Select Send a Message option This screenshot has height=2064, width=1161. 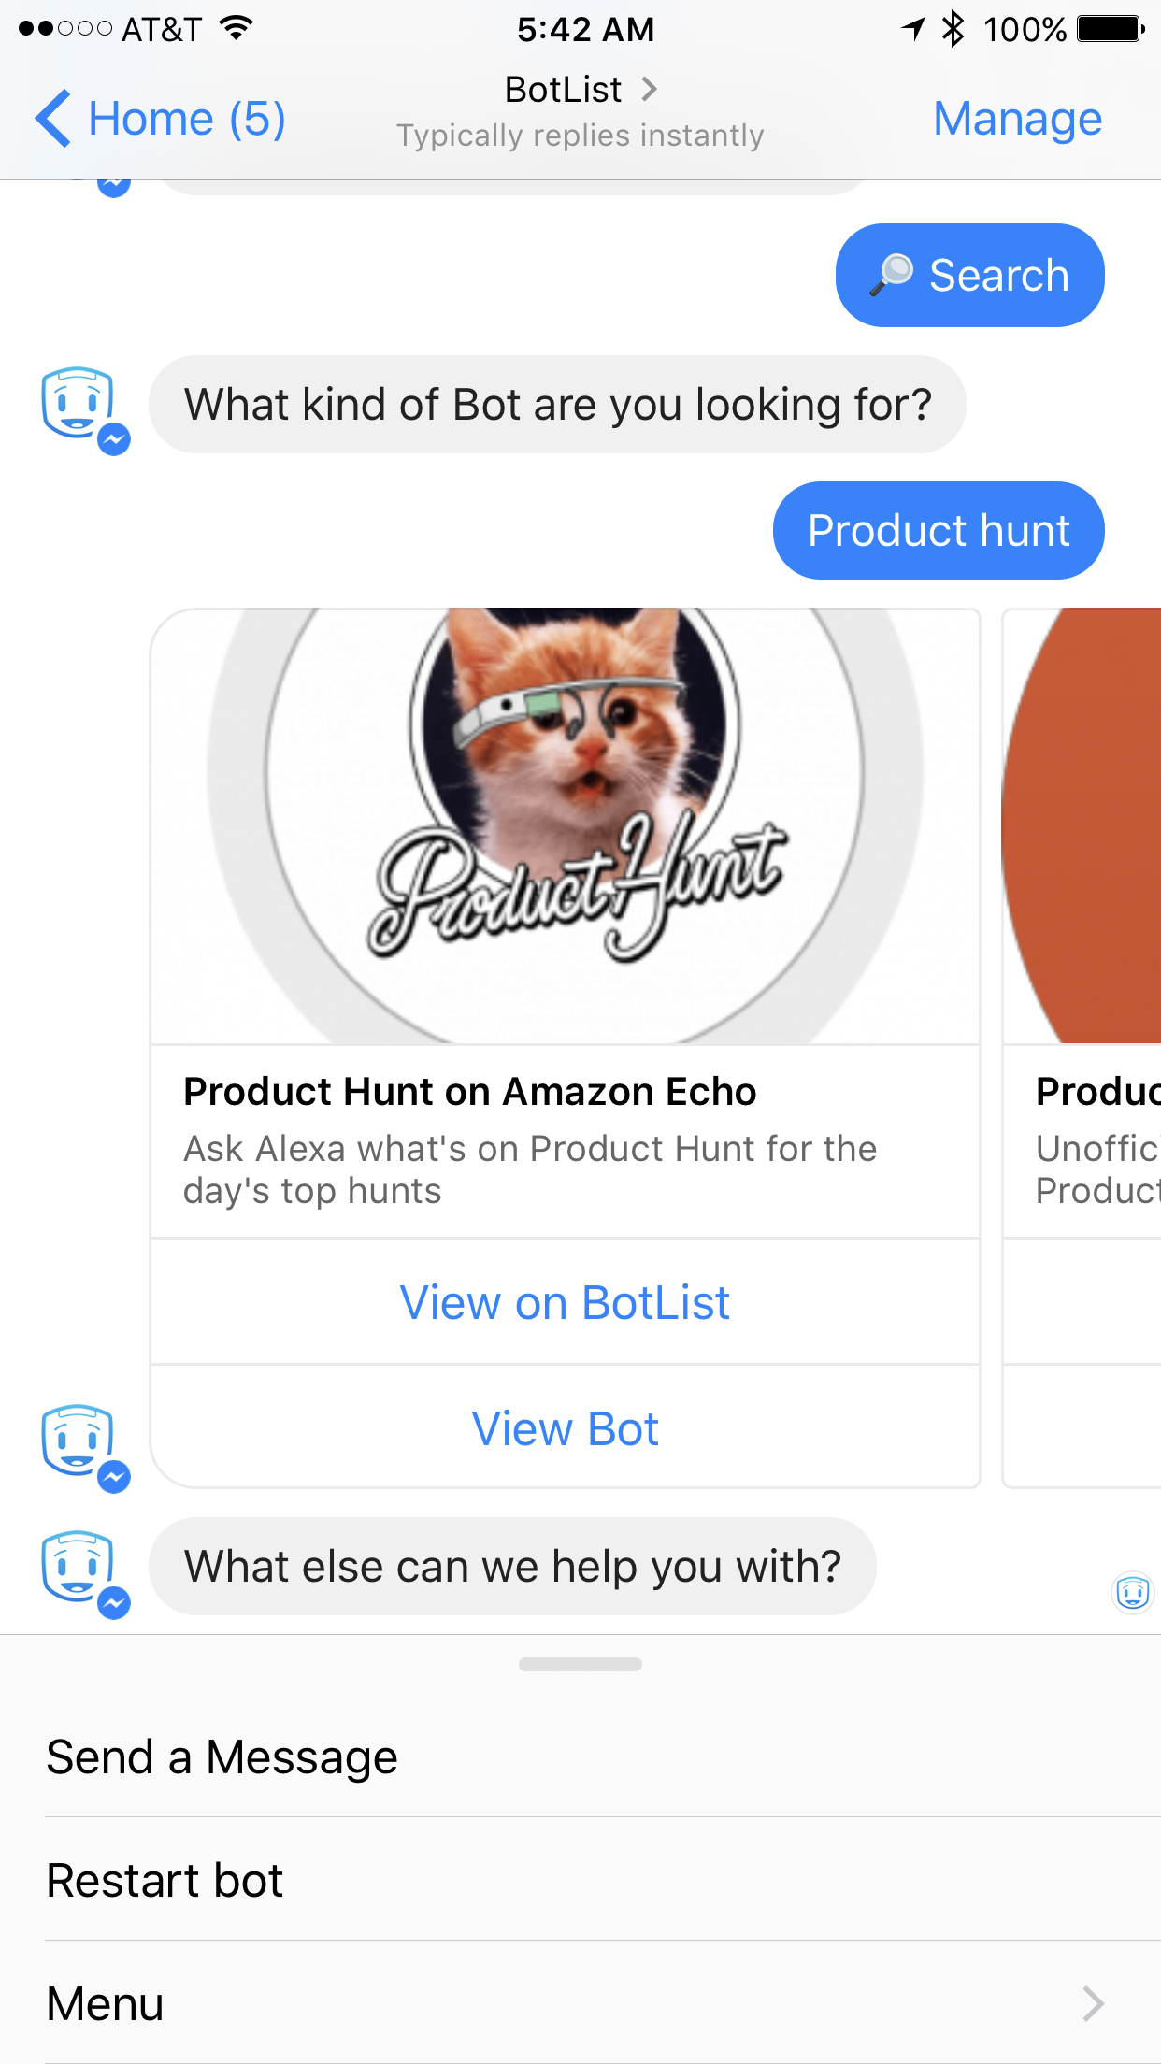tap(580, 1756)
